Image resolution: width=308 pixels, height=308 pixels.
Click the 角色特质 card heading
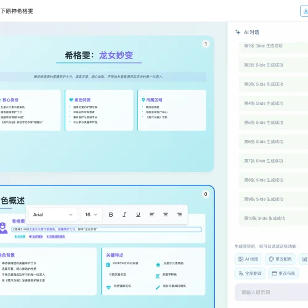tap(83, 100)
